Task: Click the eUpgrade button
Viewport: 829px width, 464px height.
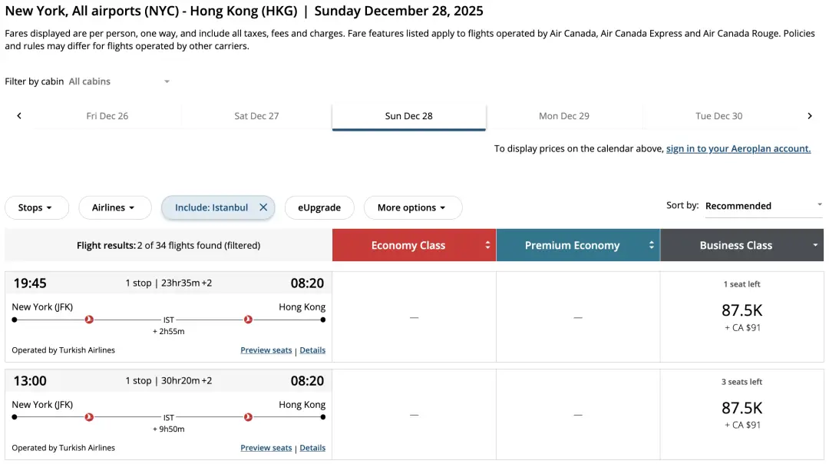Action: tap(319, 207)
